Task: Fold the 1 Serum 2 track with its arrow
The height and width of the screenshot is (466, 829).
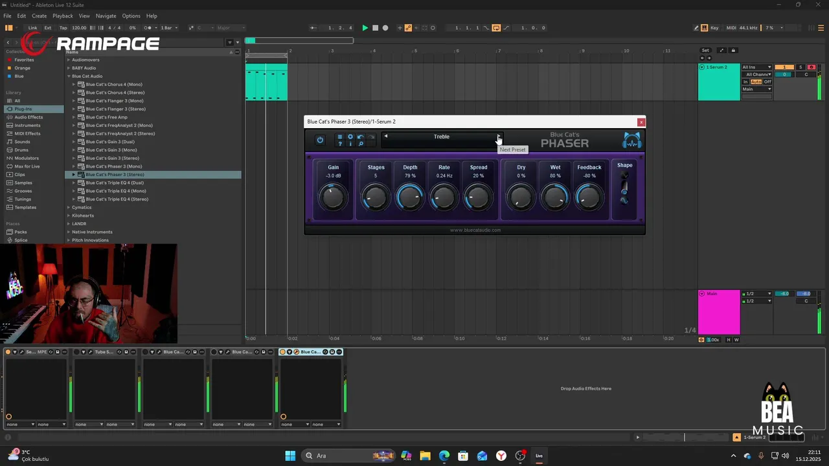Action: point(702,67)
